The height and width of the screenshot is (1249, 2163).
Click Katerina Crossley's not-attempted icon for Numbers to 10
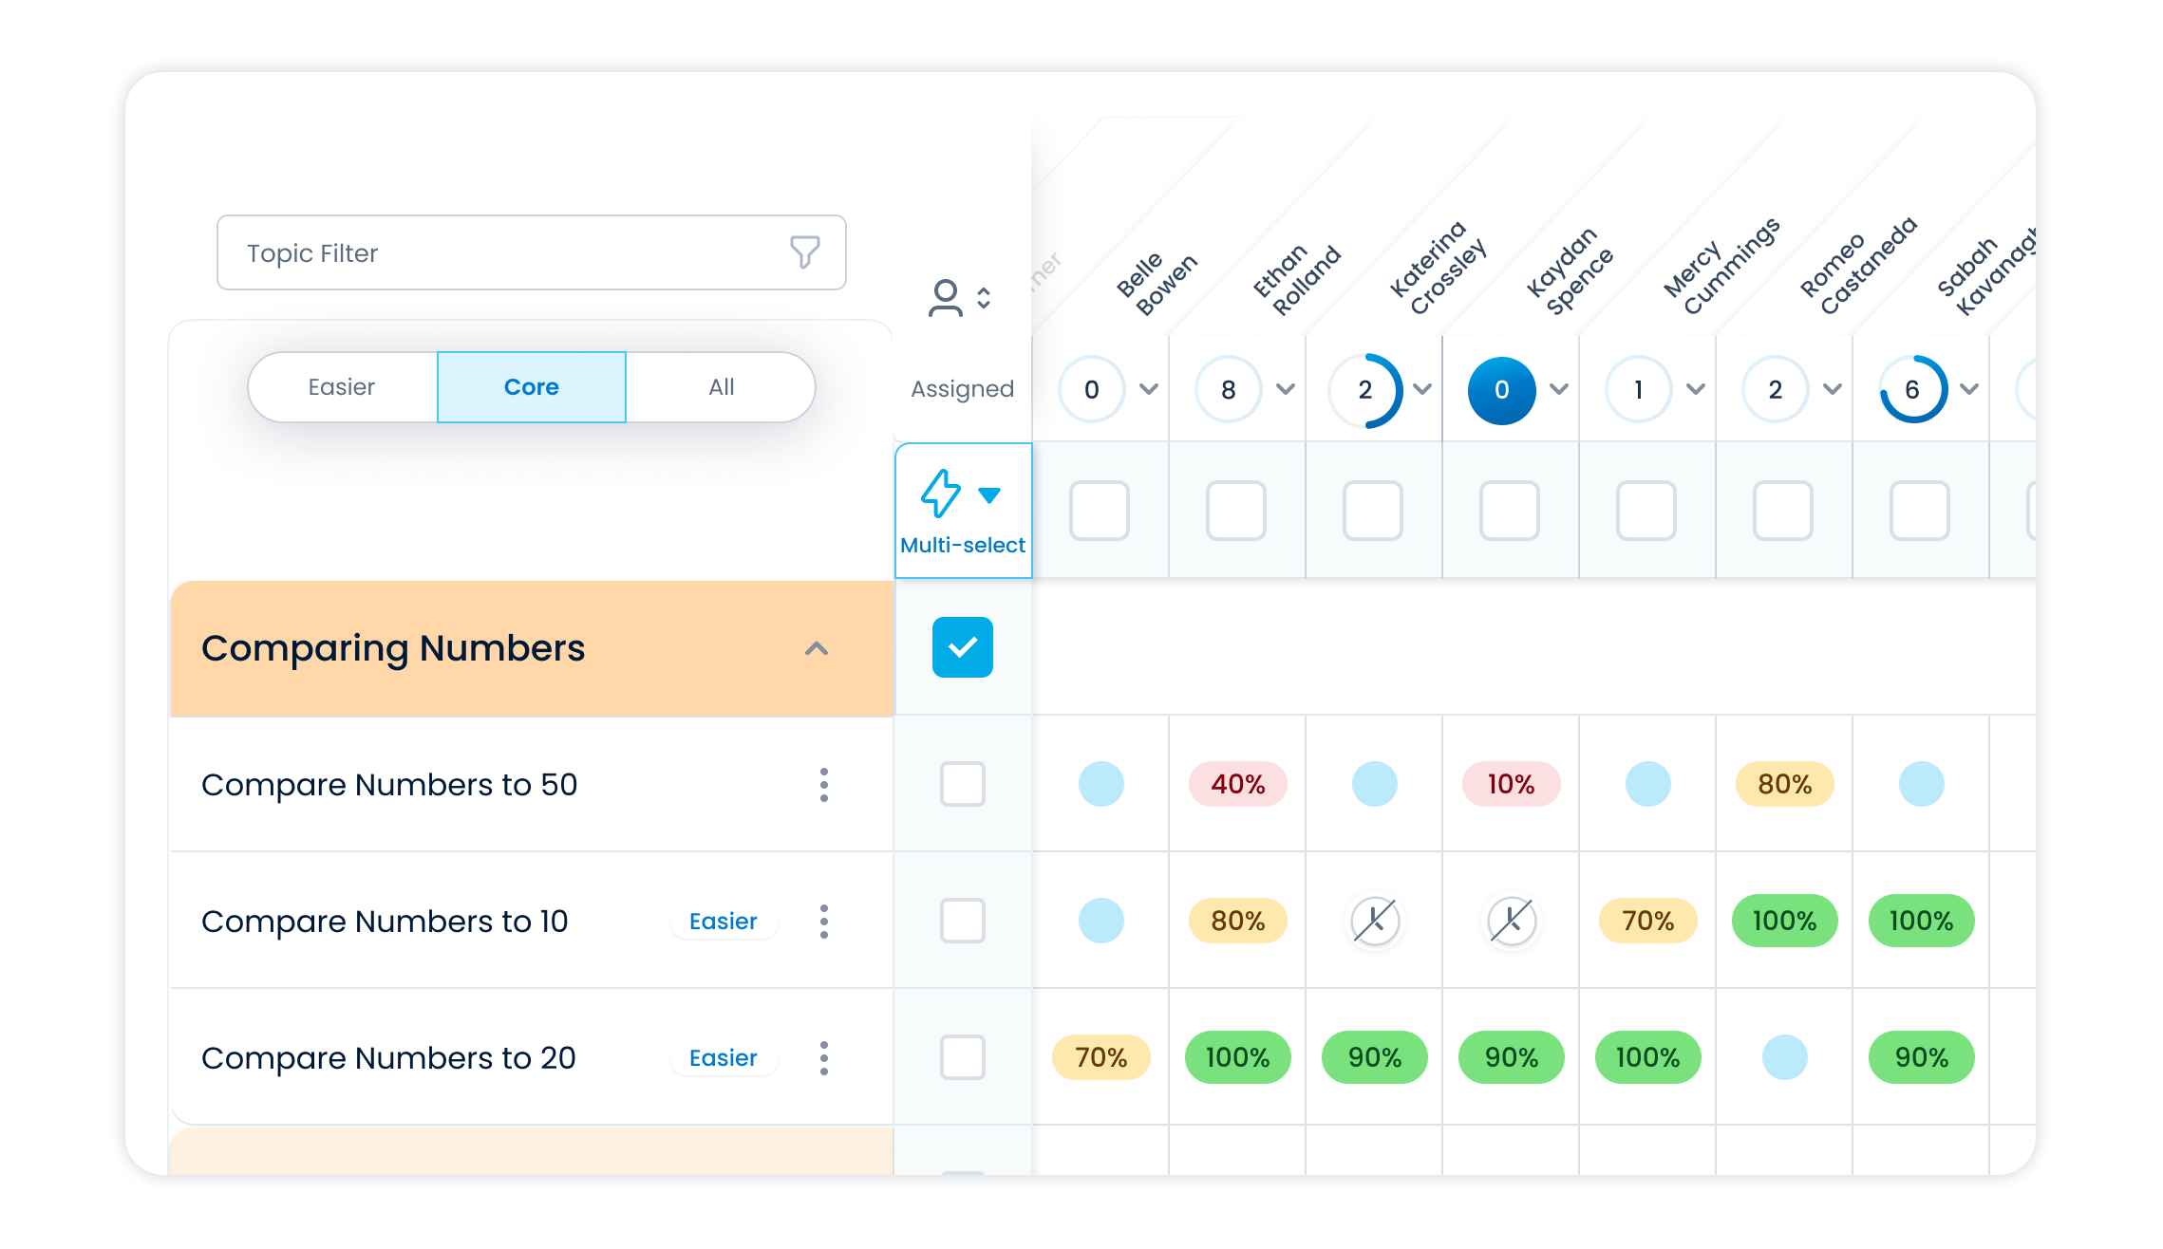[1374, 921]
